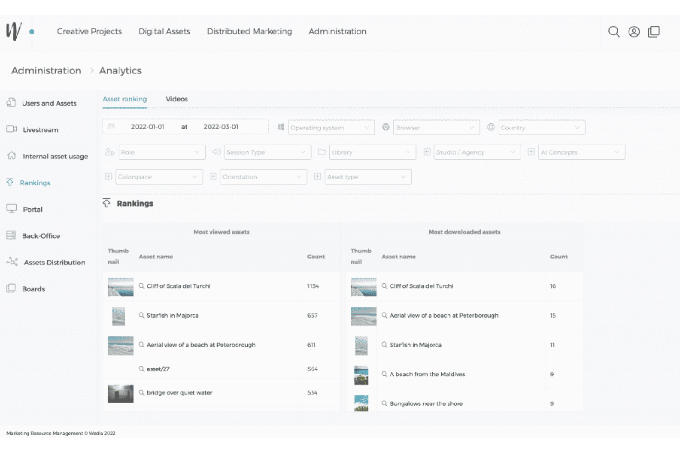Open the Colorspace dropdown
This screenshot has width=680, height=453.
[x=159, y=177]
